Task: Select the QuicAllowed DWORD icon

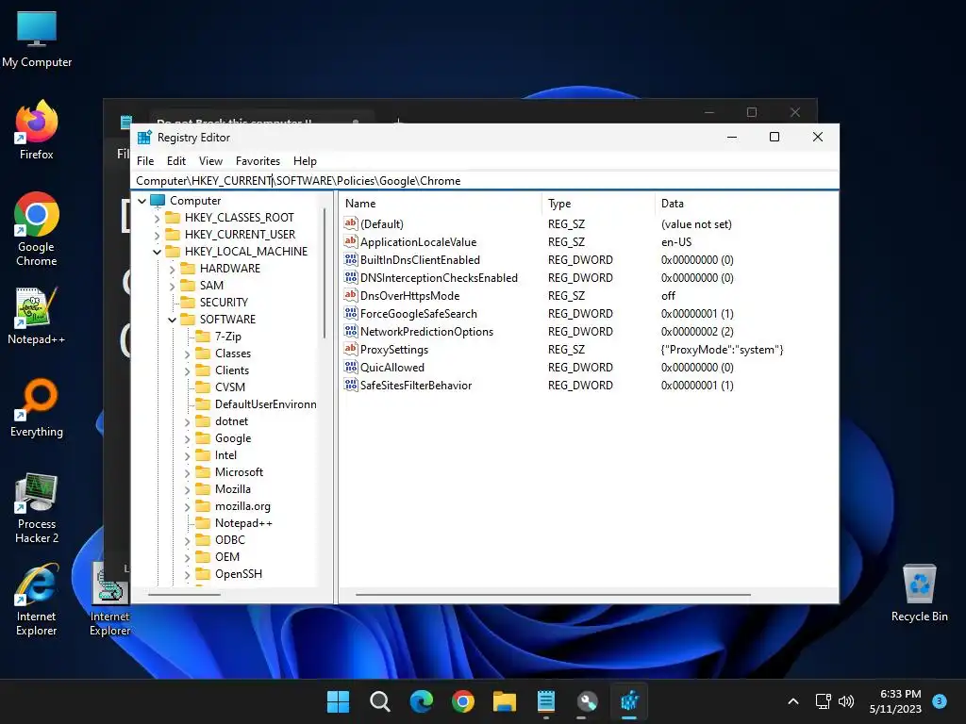Action: click(351, 367)
